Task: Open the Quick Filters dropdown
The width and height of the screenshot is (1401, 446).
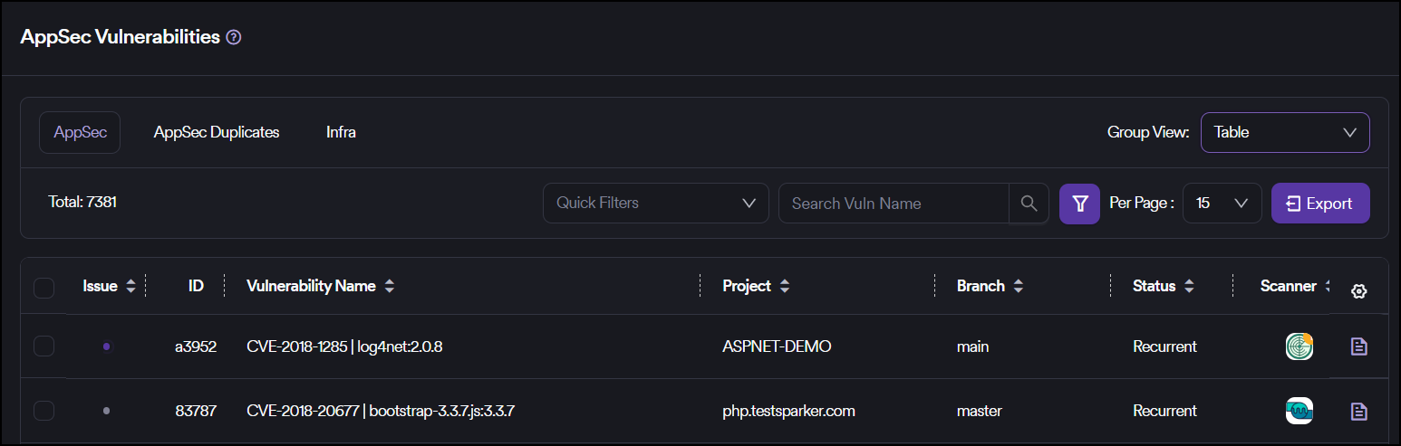Action: point(655,204)
